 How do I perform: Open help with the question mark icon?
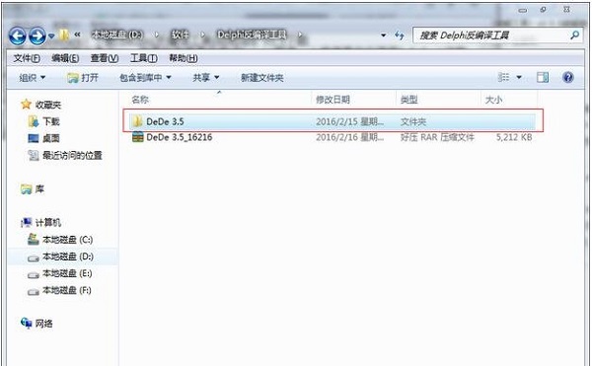tap(568, 77)
